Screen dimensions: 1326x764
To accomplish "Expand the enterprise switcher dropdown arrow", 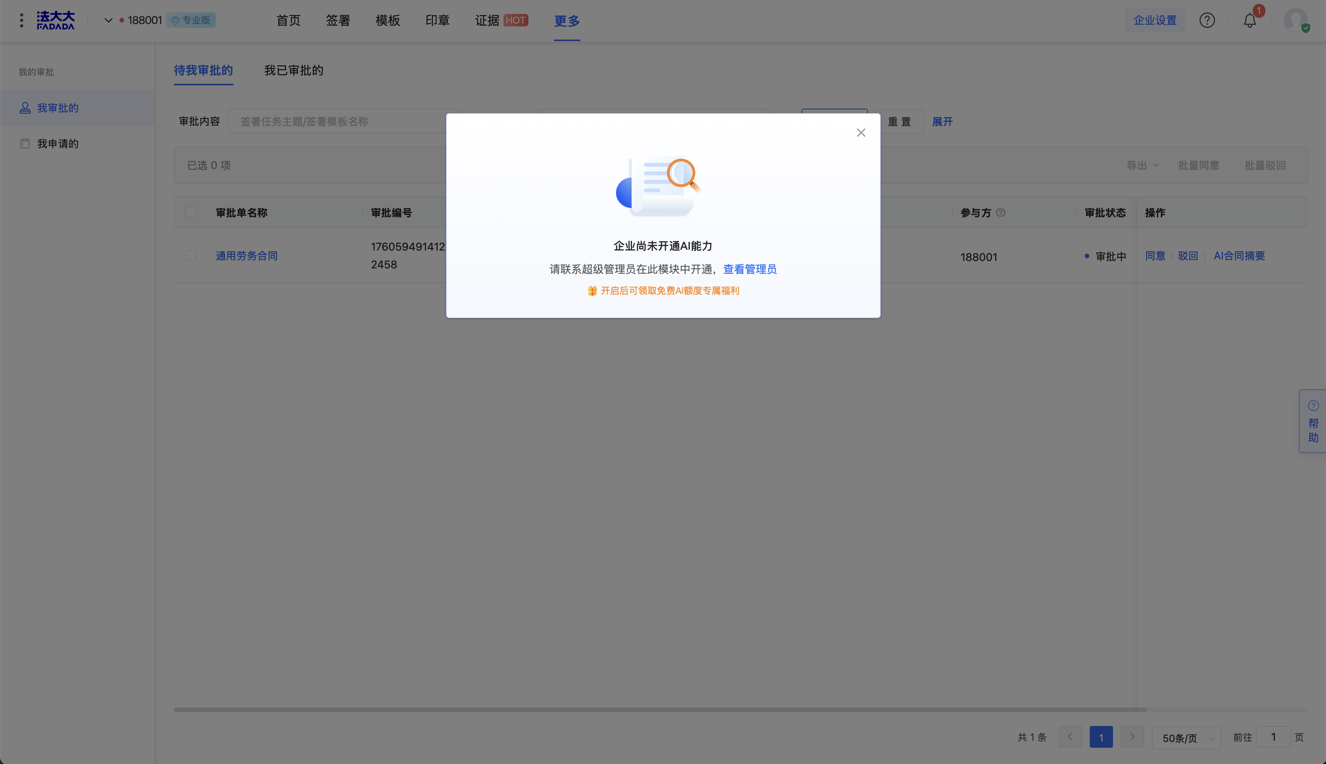I will coord(109,21).
